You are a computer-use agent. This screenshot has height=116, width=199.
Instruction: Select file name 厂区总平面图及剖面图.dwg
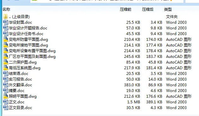(32, 57)
